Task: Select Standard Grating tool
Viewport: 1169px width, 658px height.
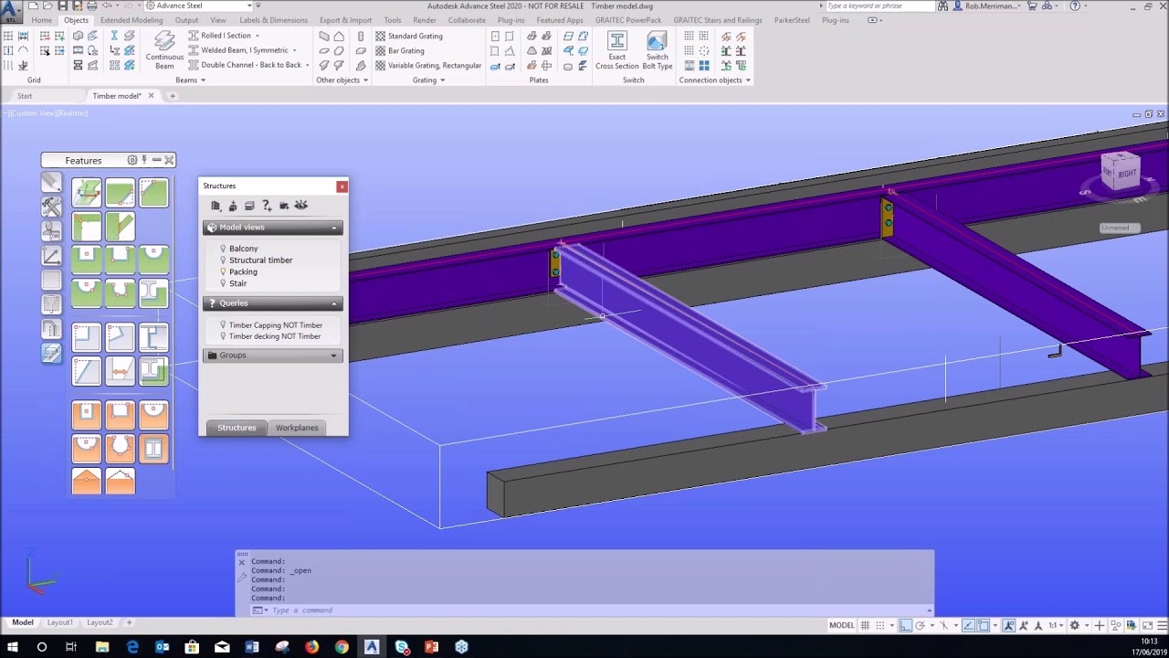Action: tap(408, 36)
